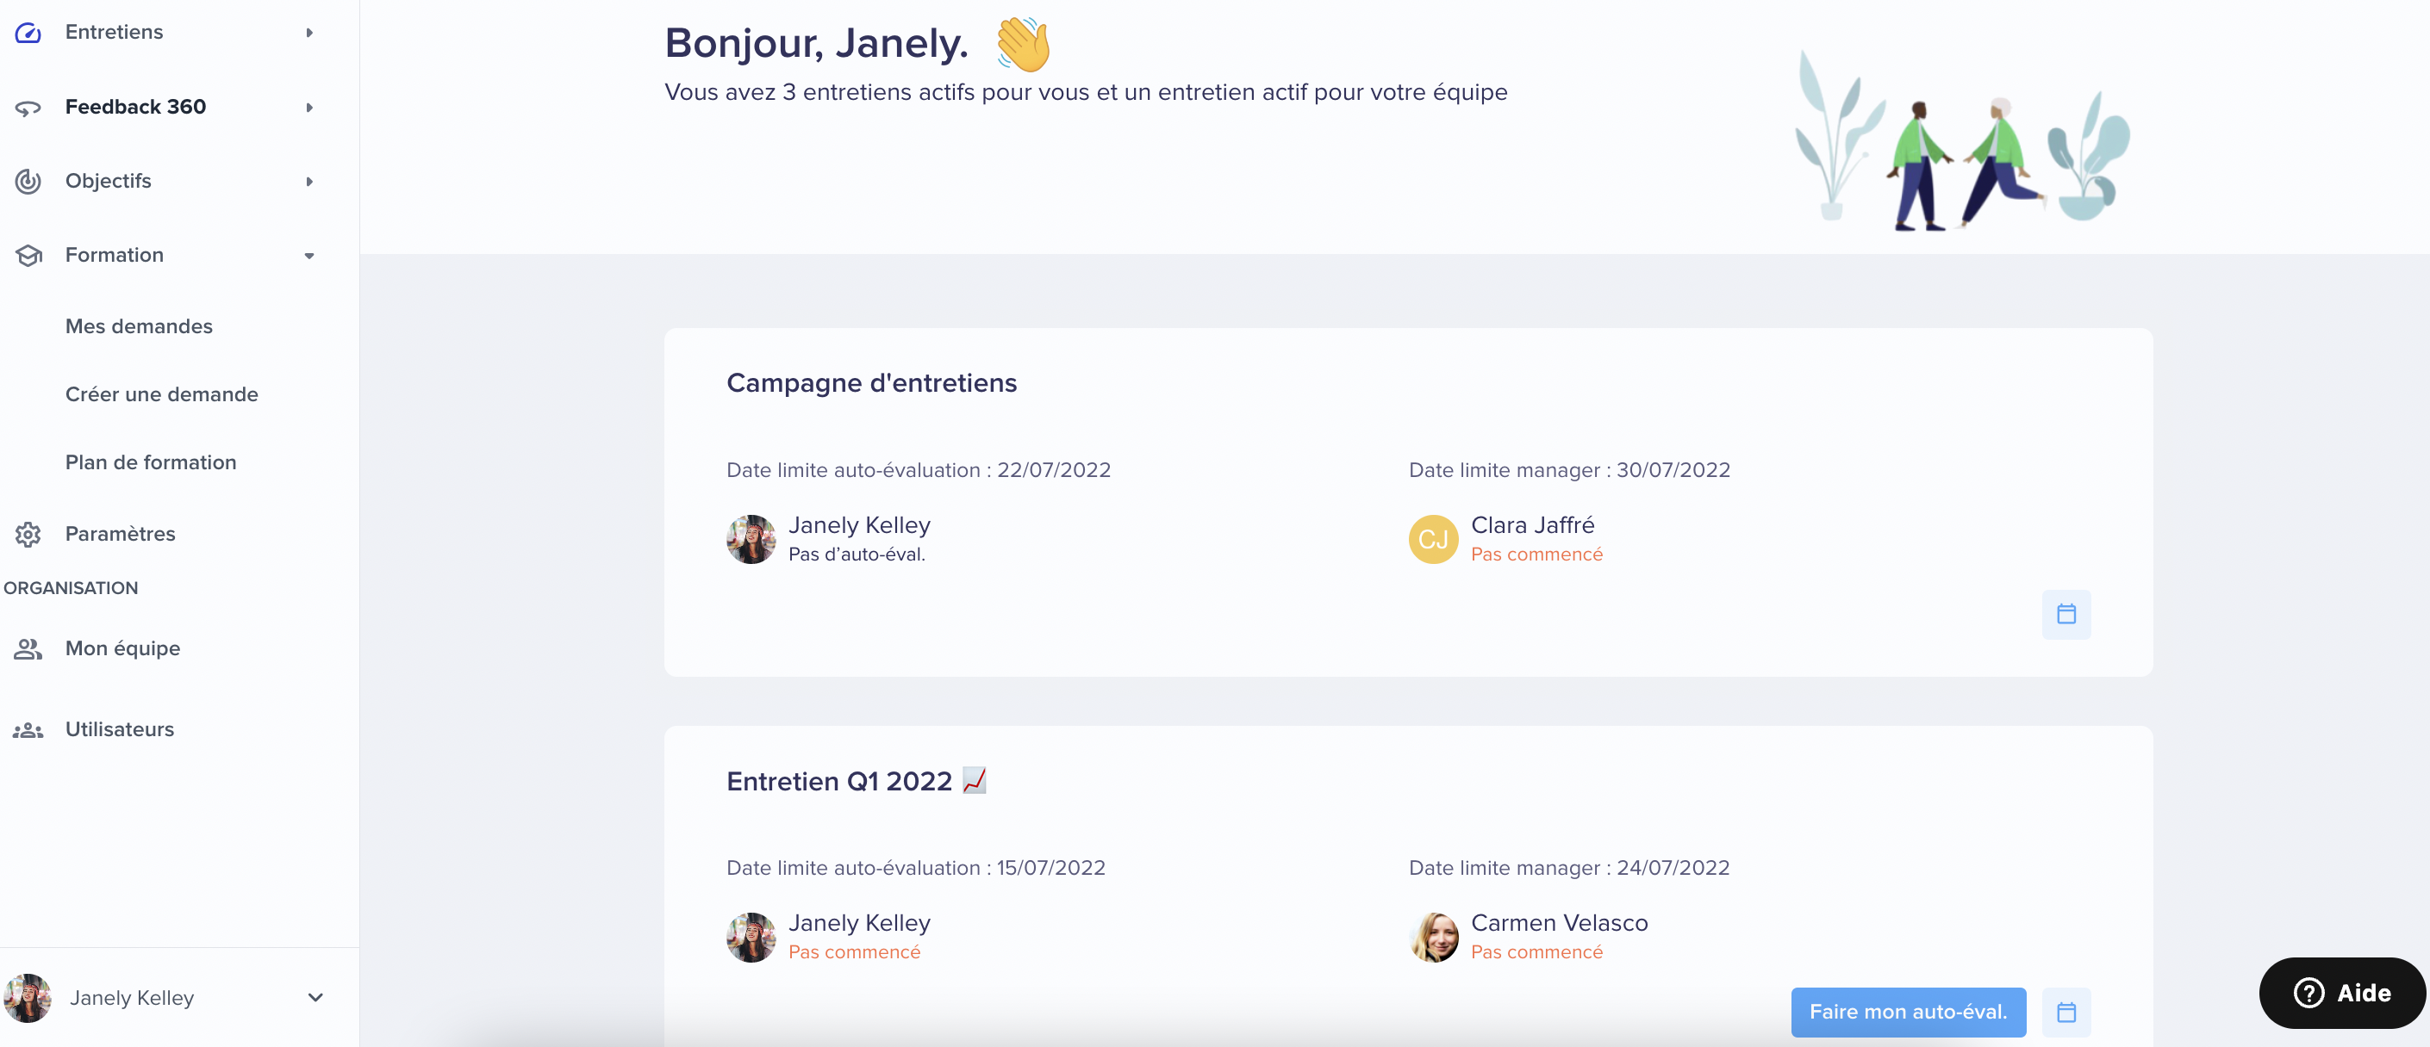Click the 'Vous avez 3 entretiens actifs' subtitle
Viewport: 2430px width, 1047px height.
[x=1086, y=92]
